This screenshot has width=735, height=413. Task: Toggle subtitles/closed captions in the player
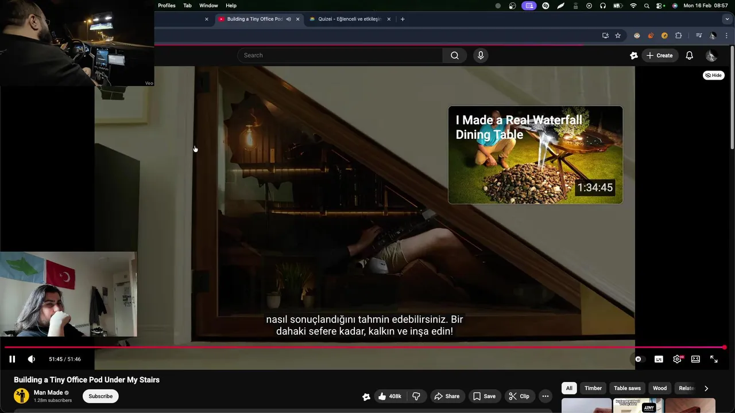click(x=659, y=359)
